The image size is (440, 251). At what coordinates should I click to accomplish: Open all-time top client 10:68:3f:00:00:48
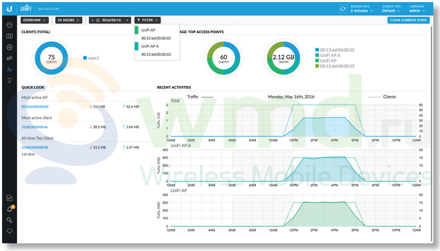click(x=35, y=147)
